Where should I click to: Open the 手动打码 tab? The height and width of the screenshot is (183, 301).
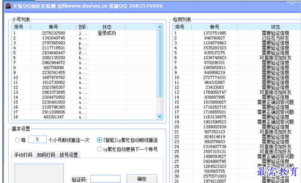click(x=23, y=155)
